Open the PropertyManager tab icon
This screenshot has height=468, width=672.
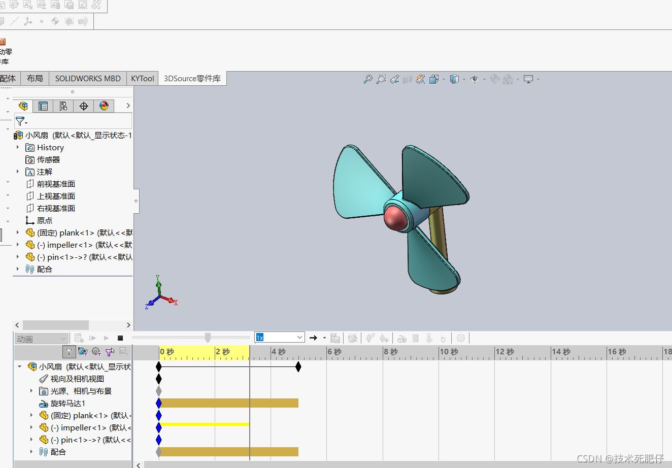point(43,106)
